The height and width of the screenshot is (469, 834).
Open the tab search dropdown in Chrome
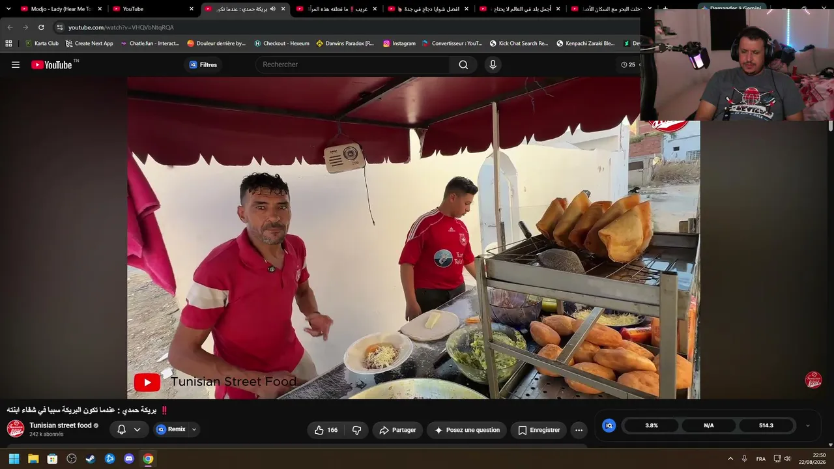(8, 9)
